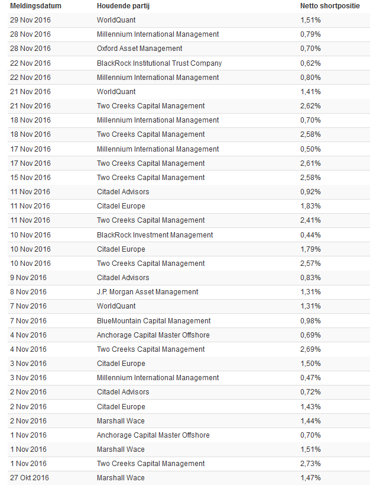
Task: Select Citadel Europe in the 11 Nov 2016 row
Action: tap(121, 206)
